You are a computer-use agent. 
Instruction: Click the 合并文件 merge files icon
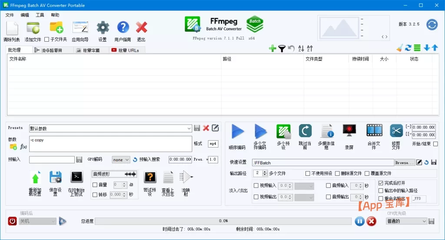374,130
